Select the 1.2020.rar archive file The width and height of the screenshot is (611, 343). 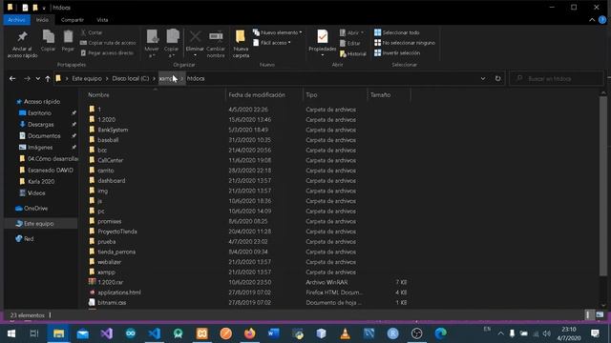tap(111, 282)
